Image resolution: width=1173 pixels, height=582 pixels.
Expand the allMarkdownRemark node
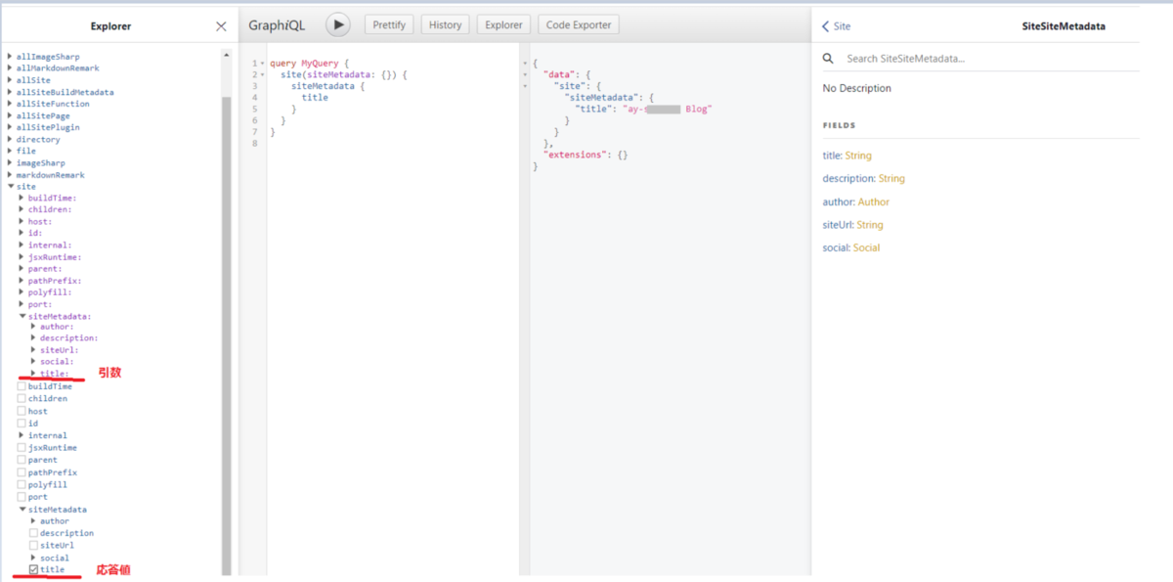10,68
